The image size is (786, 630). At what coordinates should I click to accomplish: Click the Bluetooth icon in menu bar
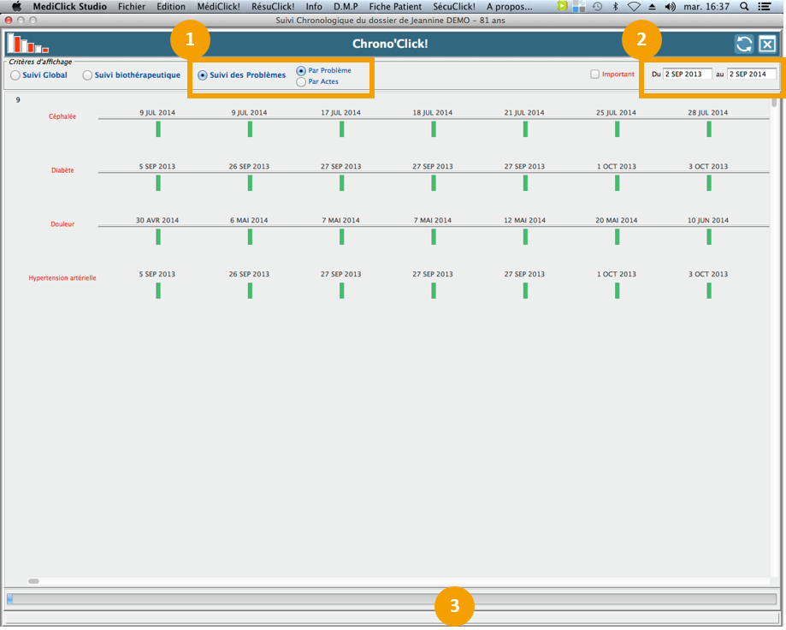(615, 6)
